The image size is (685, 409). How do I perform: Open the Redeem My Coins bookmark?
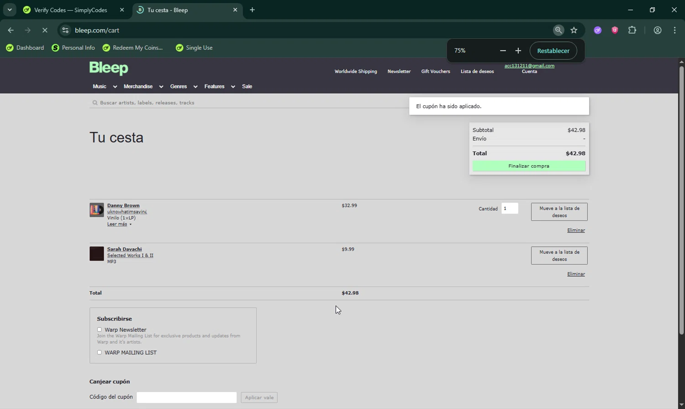click(x=133, y=47)
